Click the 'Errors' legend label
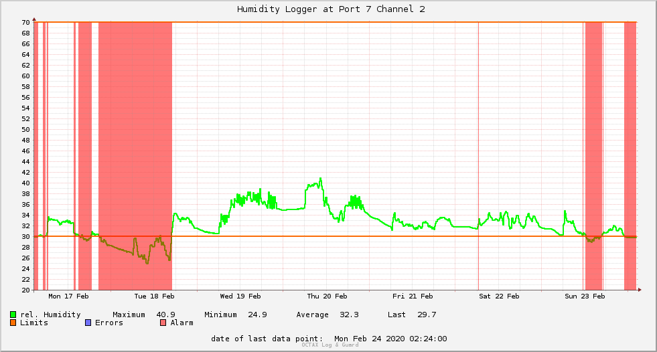 tap(109, 323)
